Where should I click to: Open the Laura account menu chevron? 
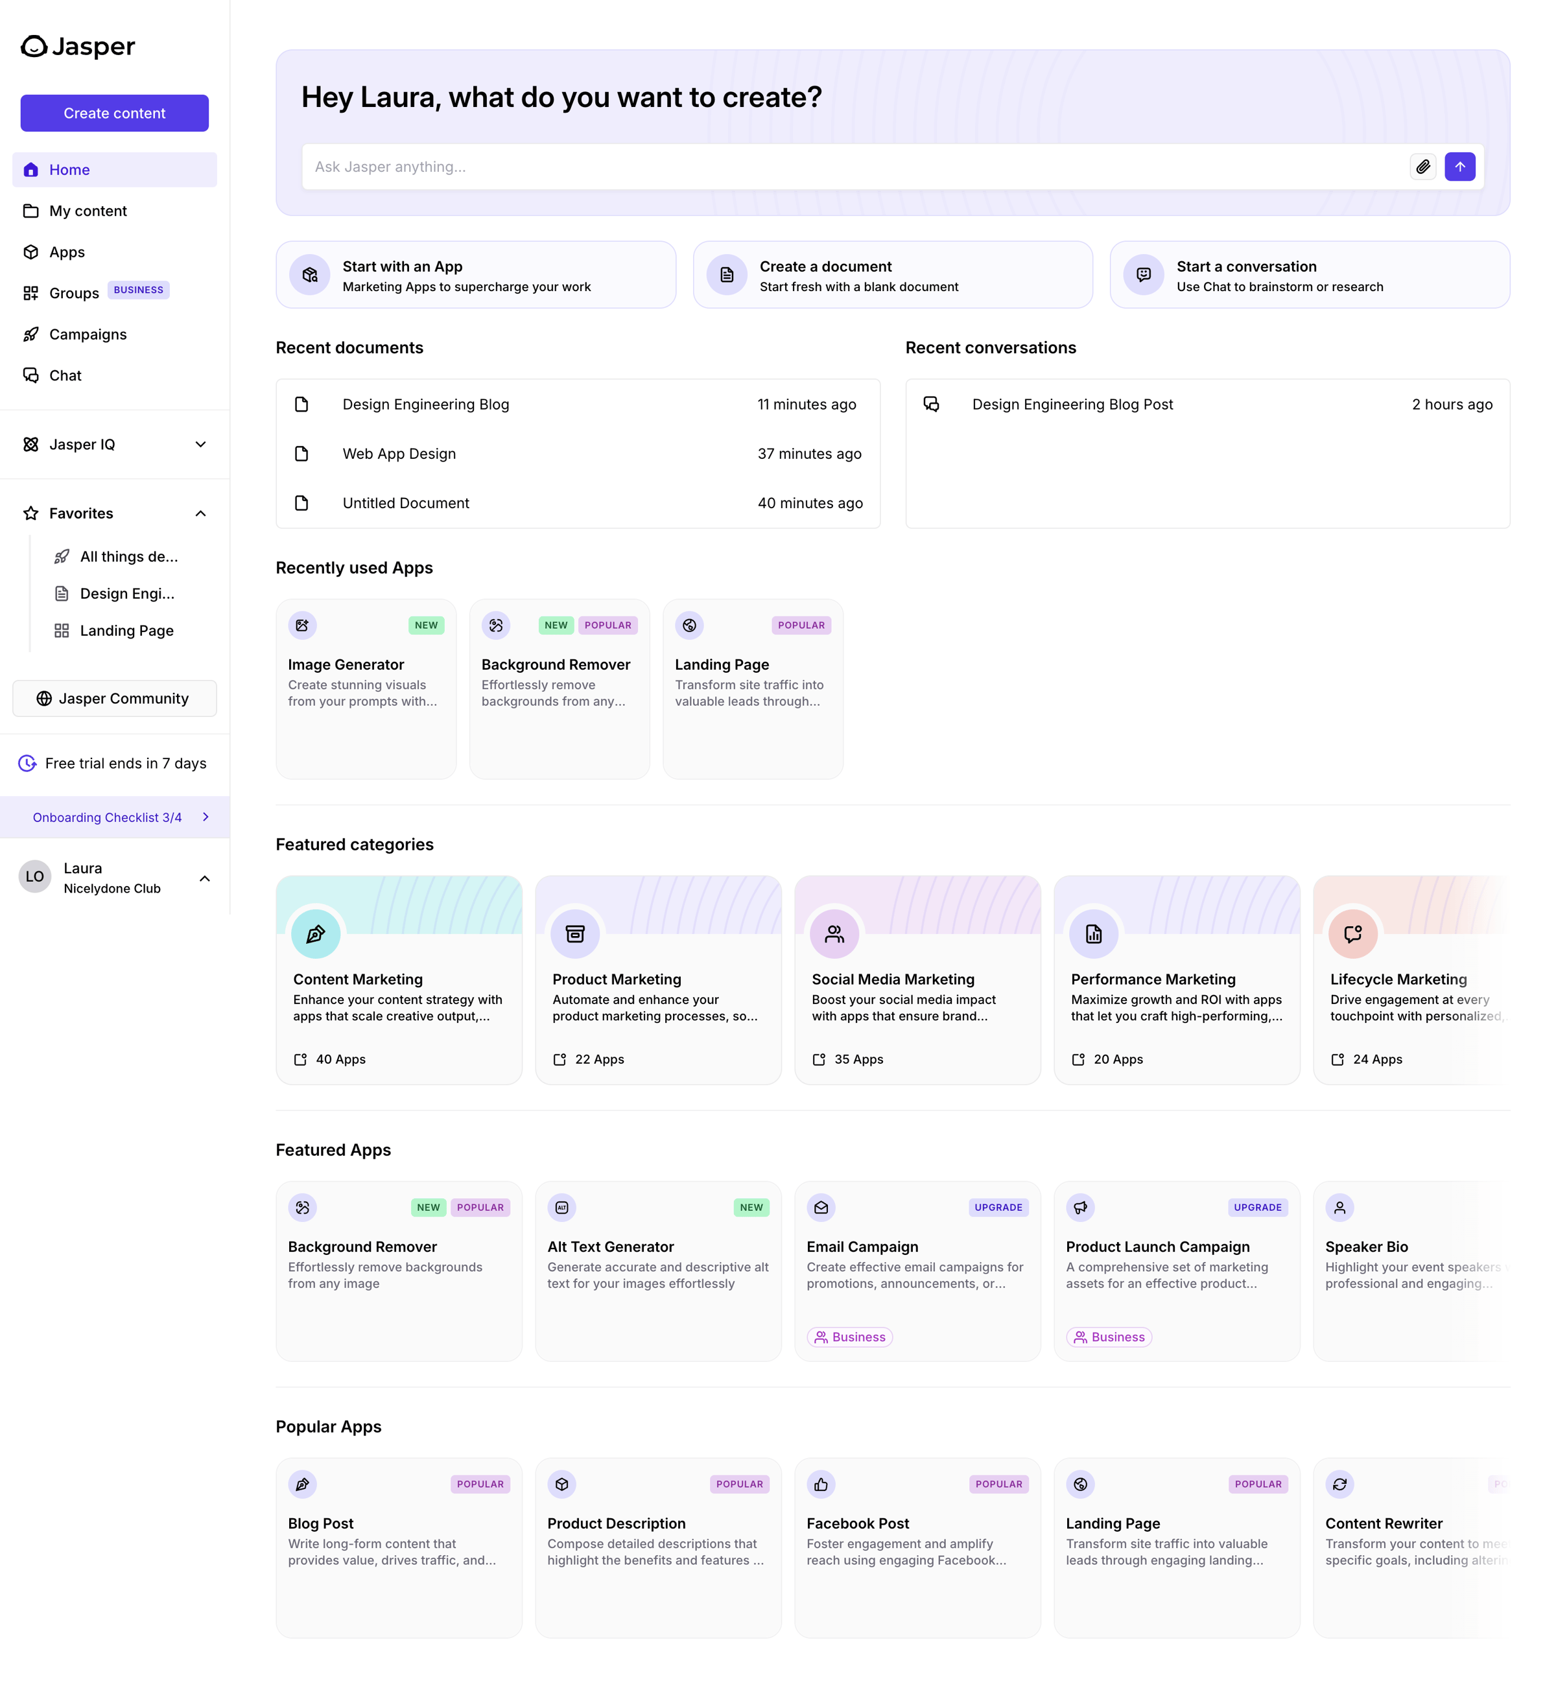205,878
